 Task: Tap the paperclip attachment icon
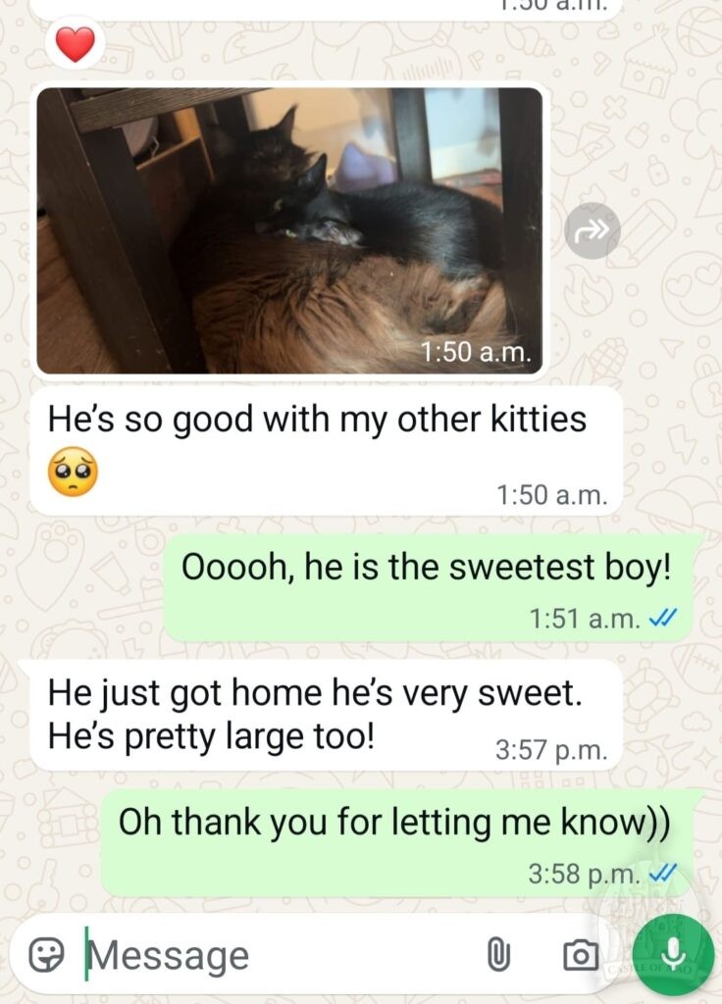click(499, 955)
